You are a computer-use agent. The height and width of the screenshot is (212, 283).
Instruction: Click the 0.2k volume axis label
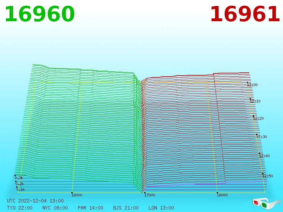(x=19, y=184)
